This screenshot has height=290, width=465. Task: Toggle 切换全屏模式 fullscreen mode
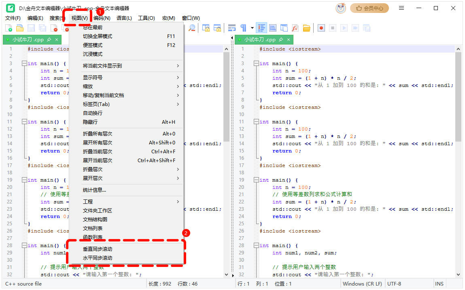(127, 36)
